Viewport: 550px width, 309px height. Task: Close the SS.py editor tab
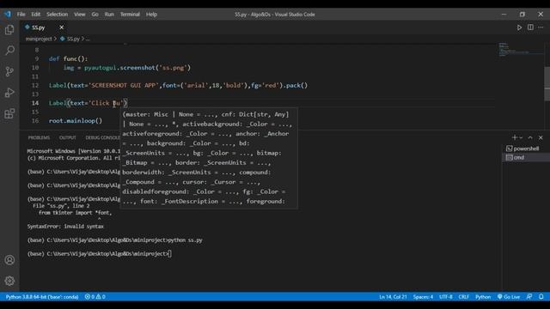[61, 27]
